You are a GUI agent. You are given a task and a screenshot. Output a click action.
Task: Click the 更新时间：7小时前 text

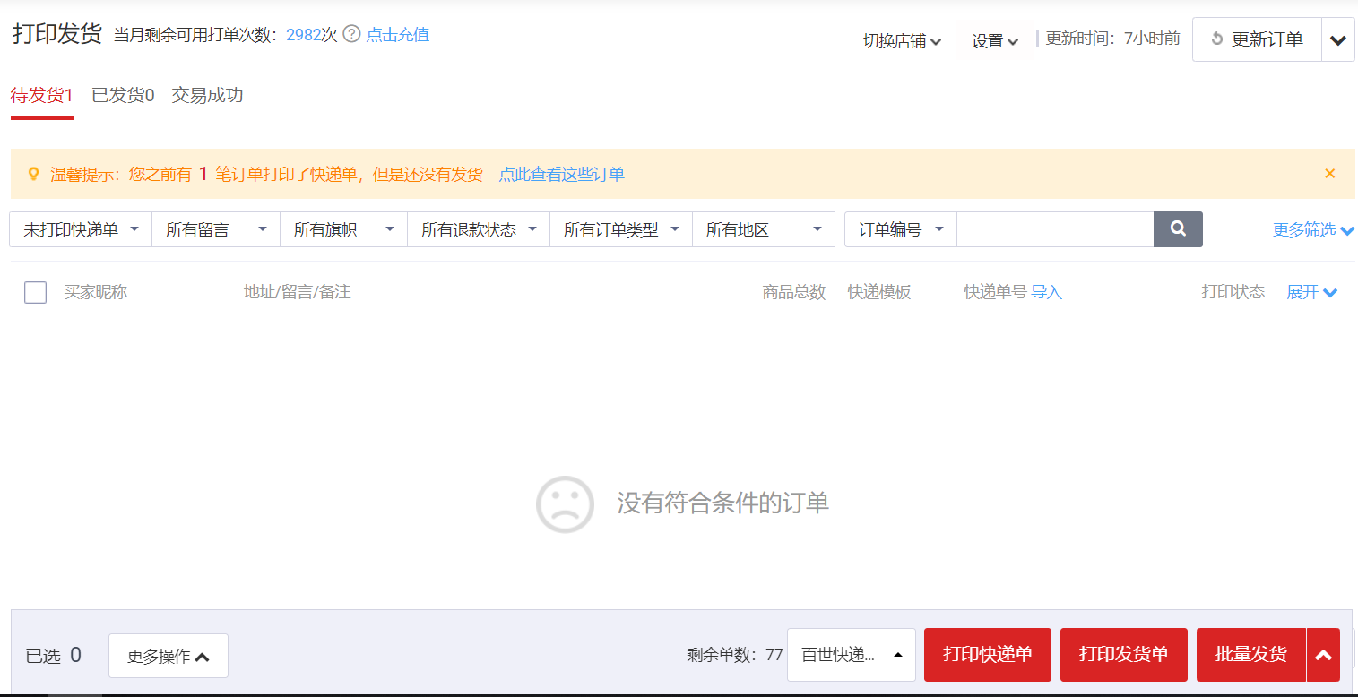coord(1113,39)
